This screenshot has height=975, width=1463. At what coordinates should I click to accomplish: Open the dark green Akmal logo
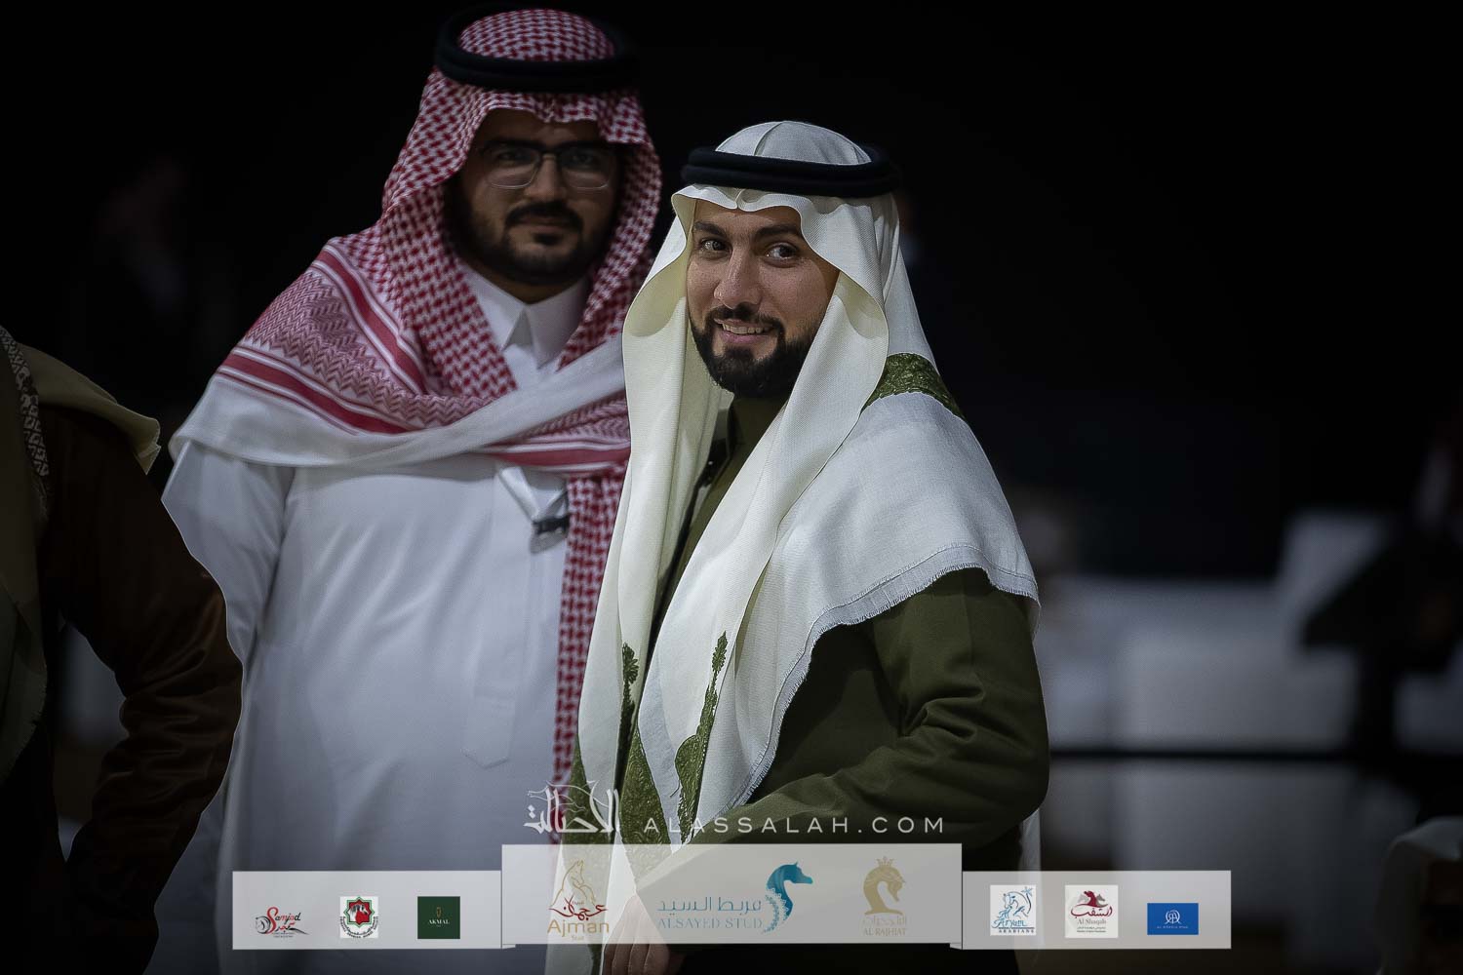point(438,917)
